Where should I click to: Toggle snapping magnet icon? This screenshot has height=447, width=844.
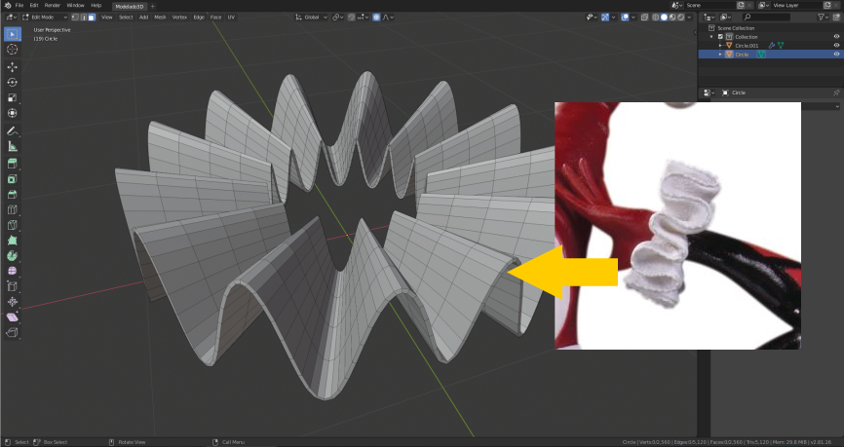coord(352,18)
